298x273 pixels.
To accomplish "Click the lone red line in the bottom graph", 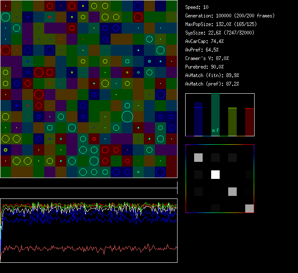I will point(85,248).
